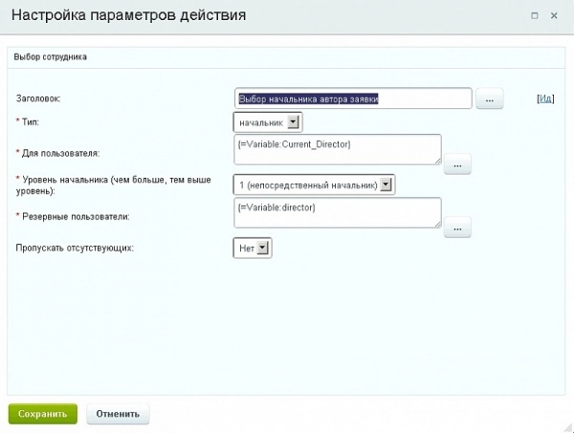
Task: Click into the Резервные пользователи textarea
Action: tap(335, 212)
